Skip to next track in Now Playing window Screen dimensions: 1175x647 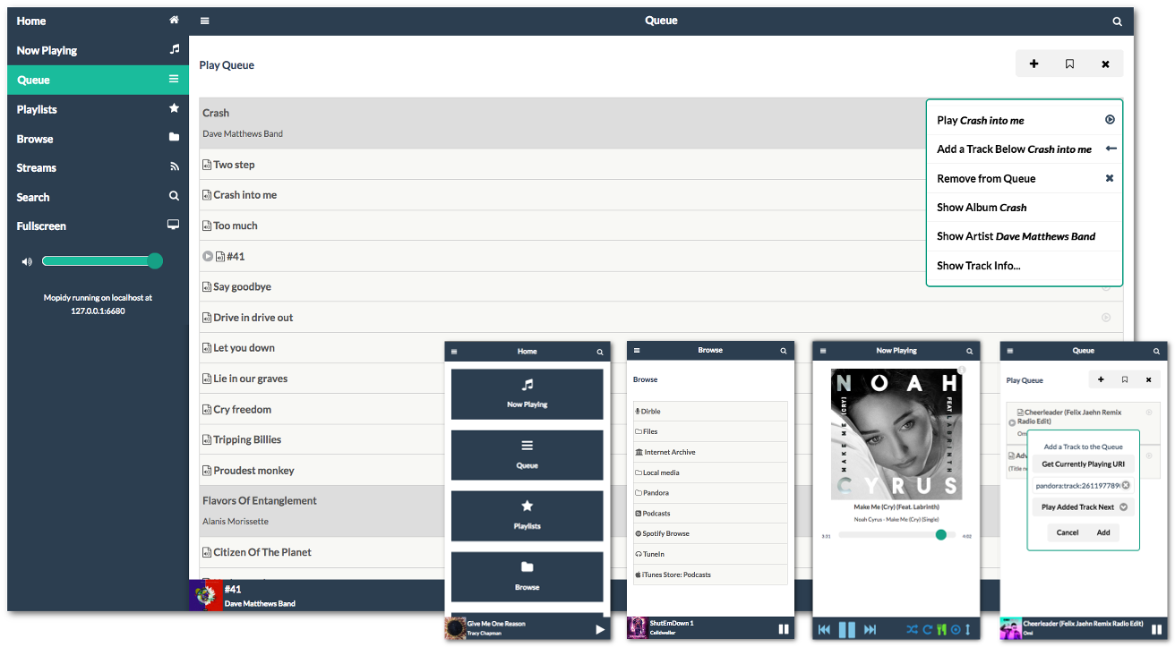(870, 629)
